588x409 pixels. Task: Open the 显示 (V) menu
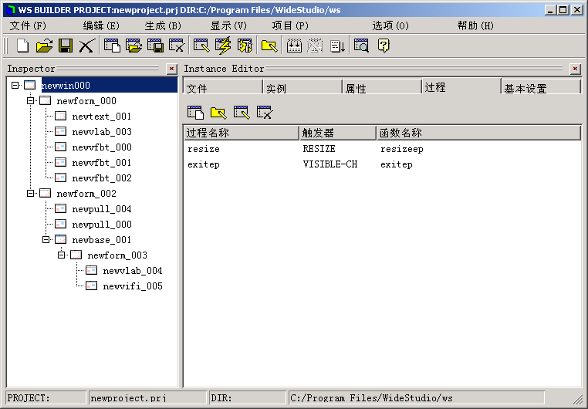[x=228, y=25]
